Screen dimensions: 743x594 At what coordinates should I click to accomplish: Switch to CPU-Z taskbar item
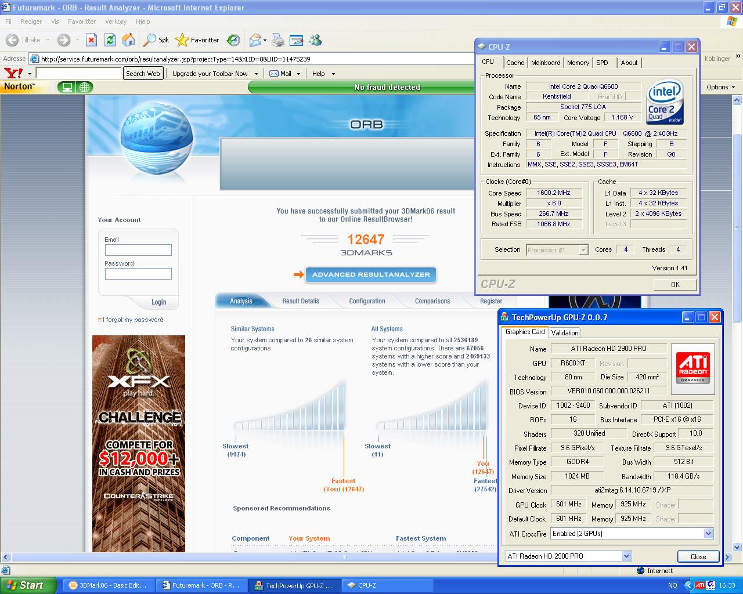[x=388, y=585]
